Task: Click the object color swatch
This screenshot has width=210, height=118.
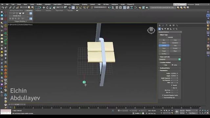Action: [179, 59]
